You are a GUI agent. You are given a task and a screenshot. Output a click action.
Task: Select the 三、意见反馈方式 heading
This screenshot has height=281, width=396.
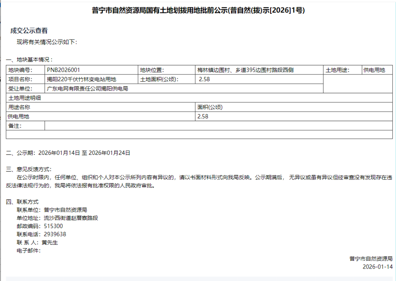tap(29, 169)
